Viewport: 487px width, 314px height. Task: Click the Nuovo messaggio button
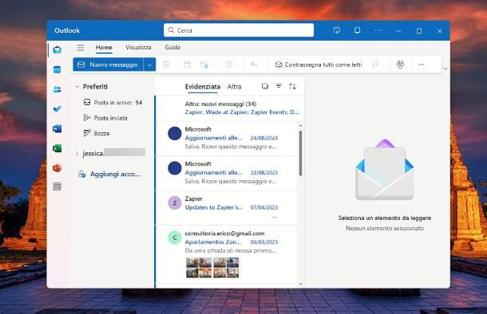[x=108, y=65]
